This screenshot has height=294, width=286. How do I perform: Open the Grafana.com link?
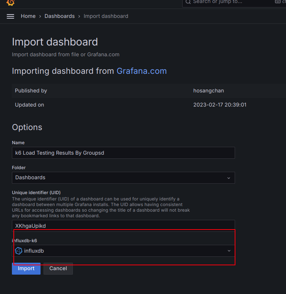tap(142, 71)
